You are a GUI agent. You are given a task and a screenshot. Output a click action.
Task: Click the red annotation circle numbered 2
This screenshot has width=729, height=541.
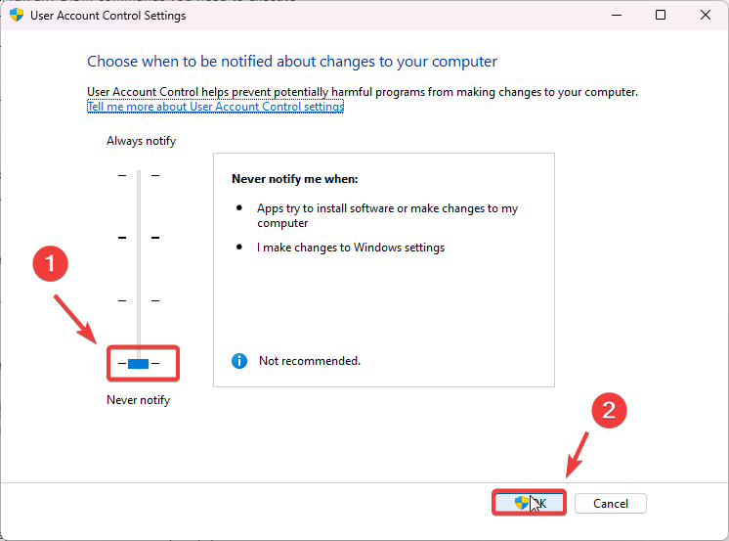click(608, 412)
